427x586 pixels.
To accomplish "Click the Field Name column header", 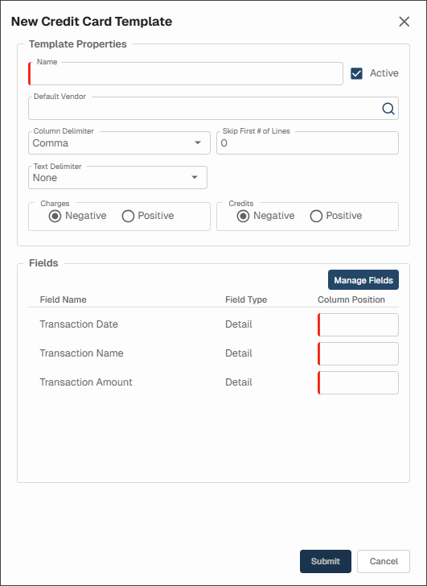I will [63, 299].
